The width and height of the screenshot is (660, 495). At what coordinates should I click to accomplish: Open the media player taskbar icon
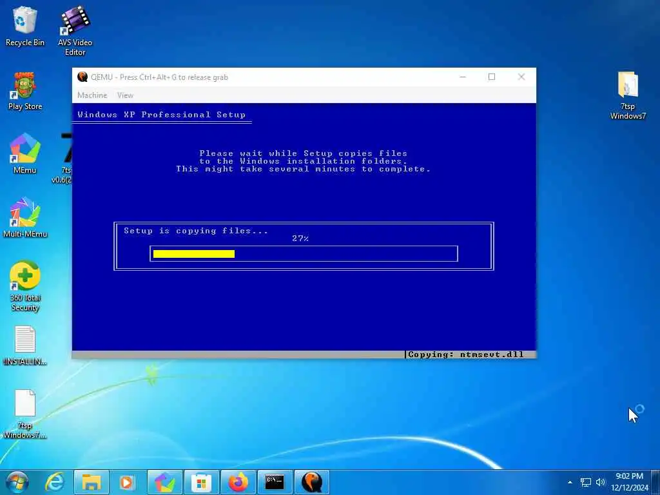click(x=127, y=482)
